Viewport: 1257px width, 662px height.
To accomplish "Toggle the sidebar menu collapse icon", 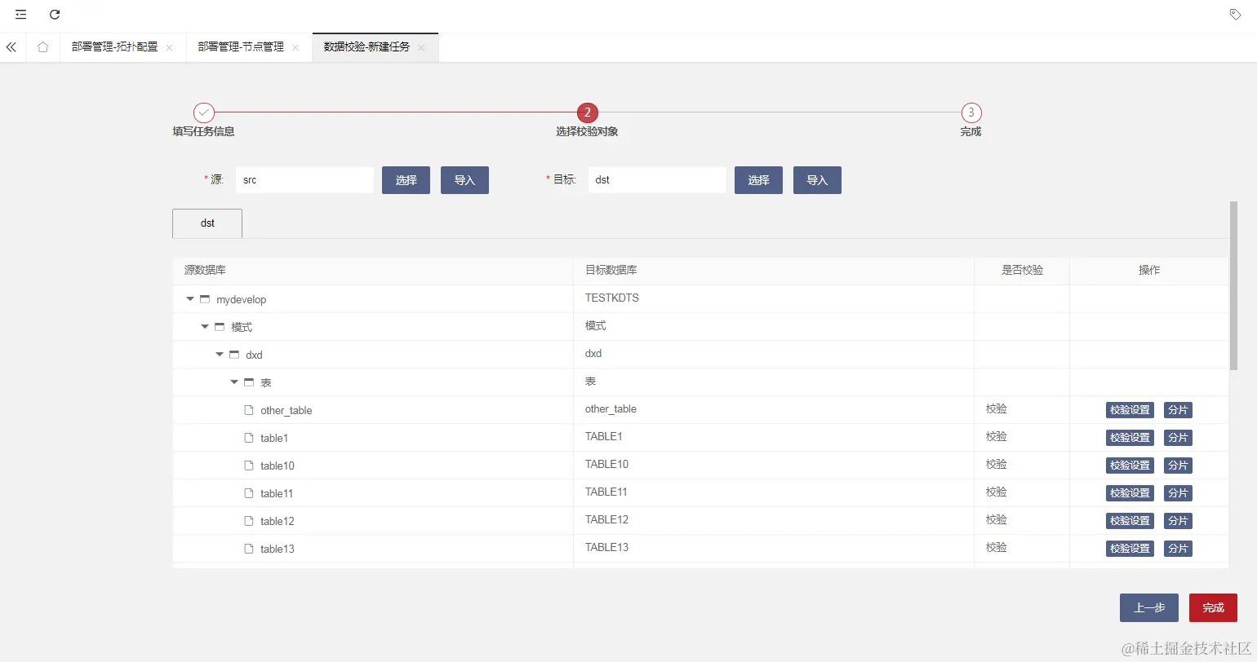I will coord(21,15).
